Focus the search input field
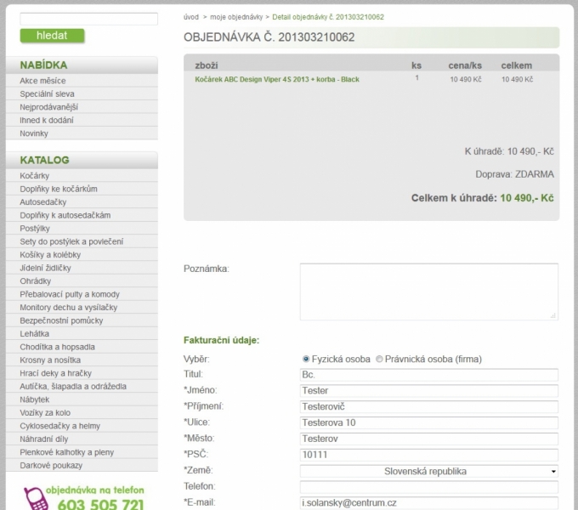 [x=89, y=19]
